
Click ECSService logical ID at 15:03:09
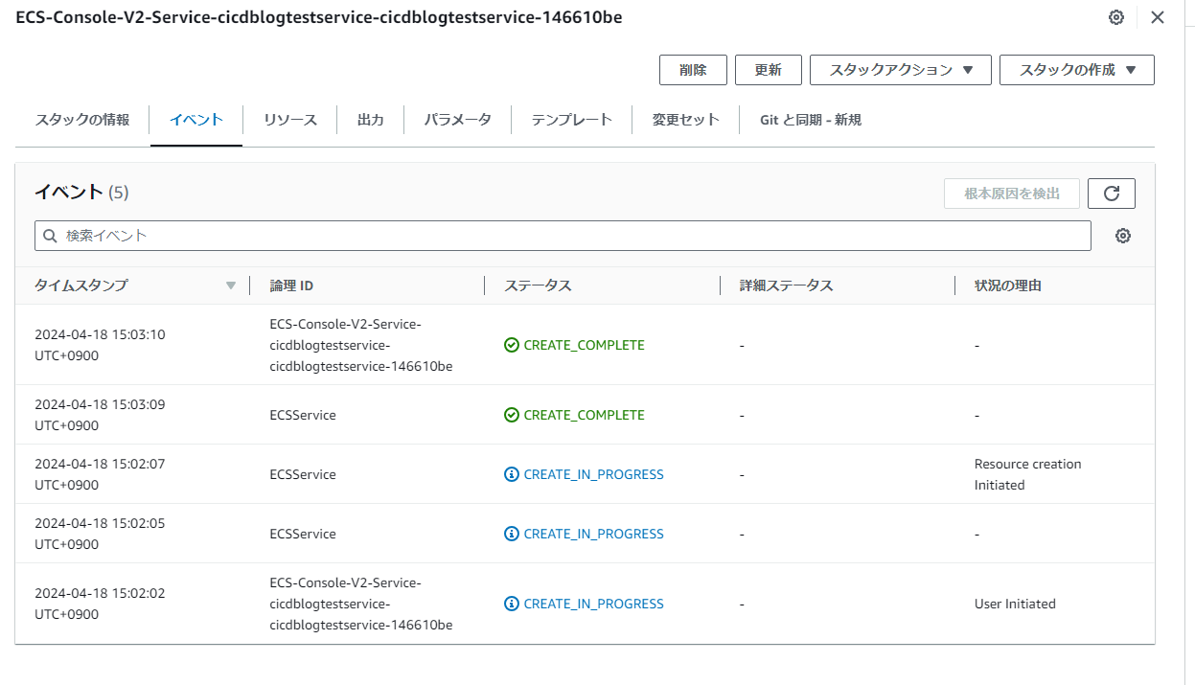(303, 415)
